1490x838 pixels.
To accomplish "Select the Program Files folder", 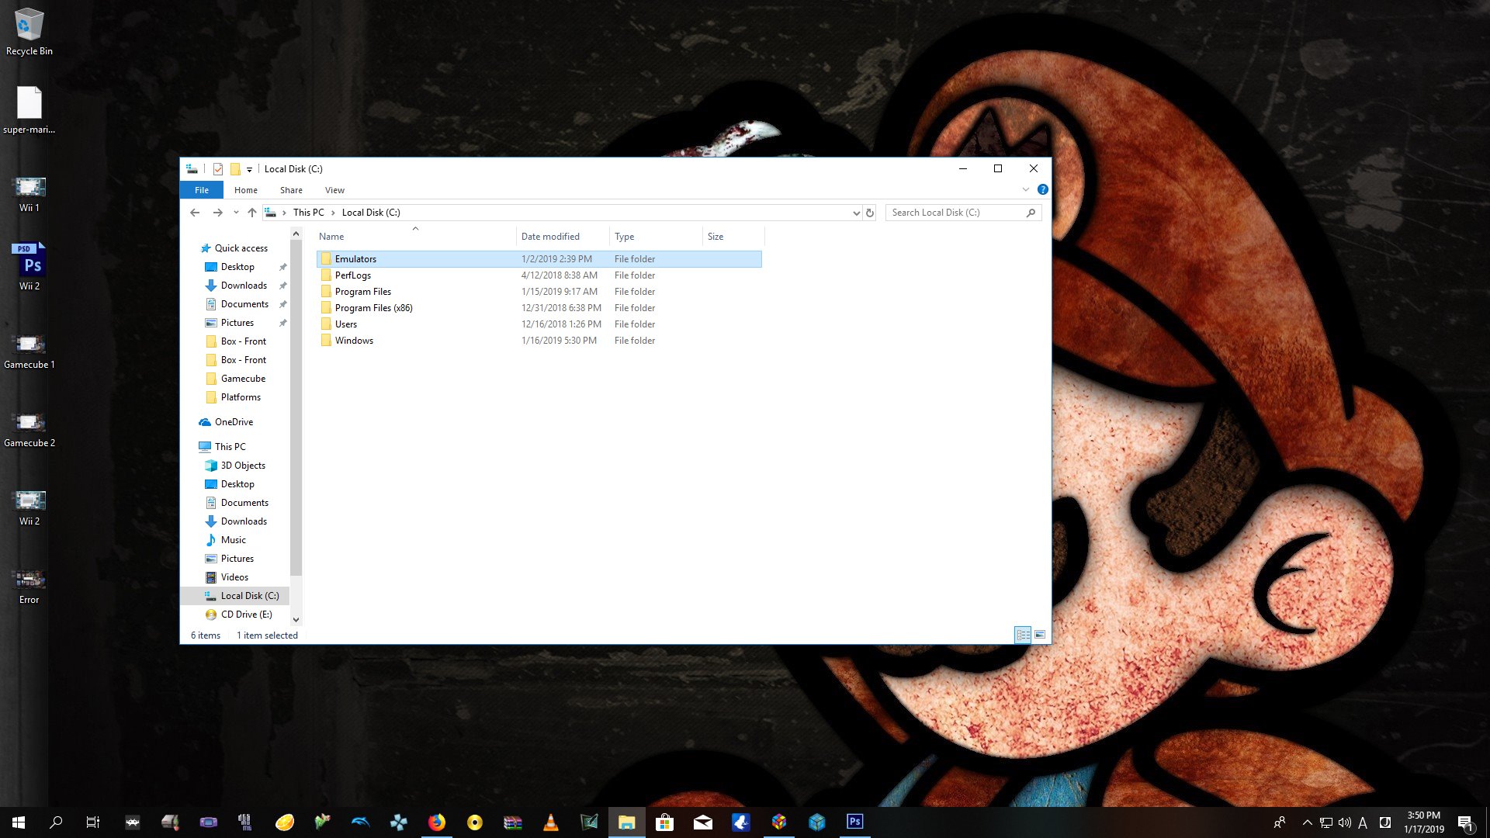I will pyautogui.click(x=539, y=292).
